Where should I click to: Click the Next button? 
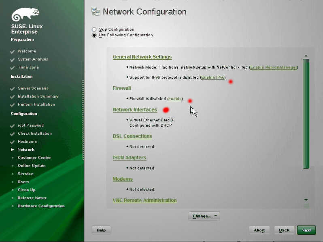coord(306,230)
